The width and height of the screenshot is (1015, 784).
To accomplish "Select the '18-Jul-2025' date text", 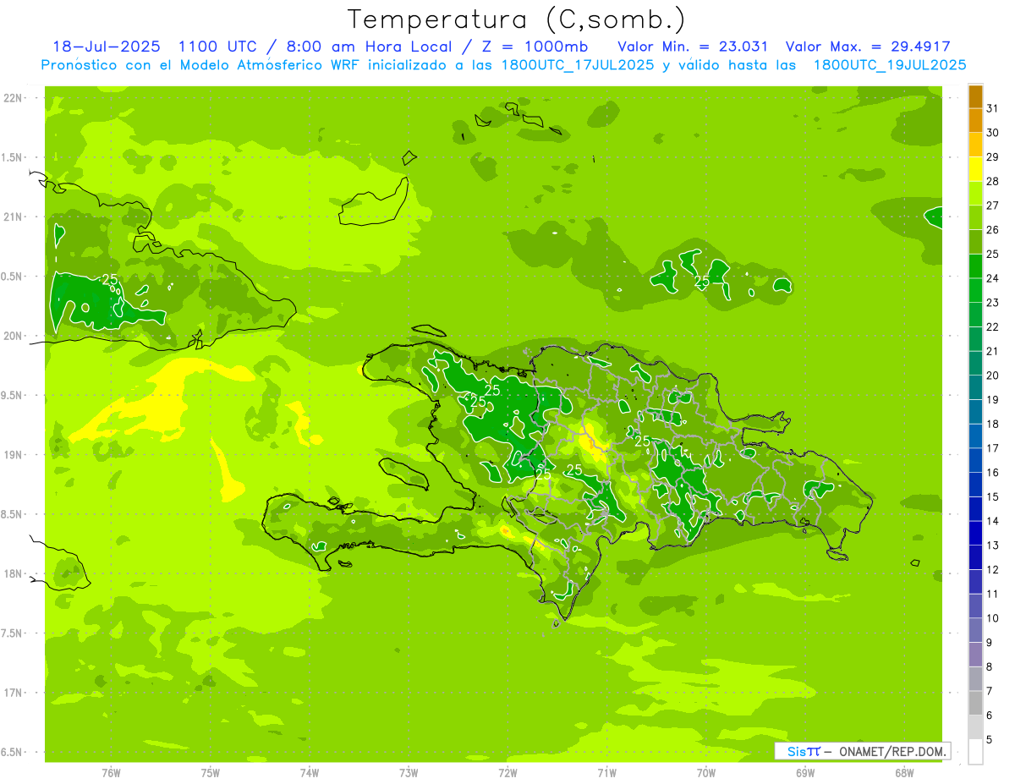I will (x=107, y=47).
